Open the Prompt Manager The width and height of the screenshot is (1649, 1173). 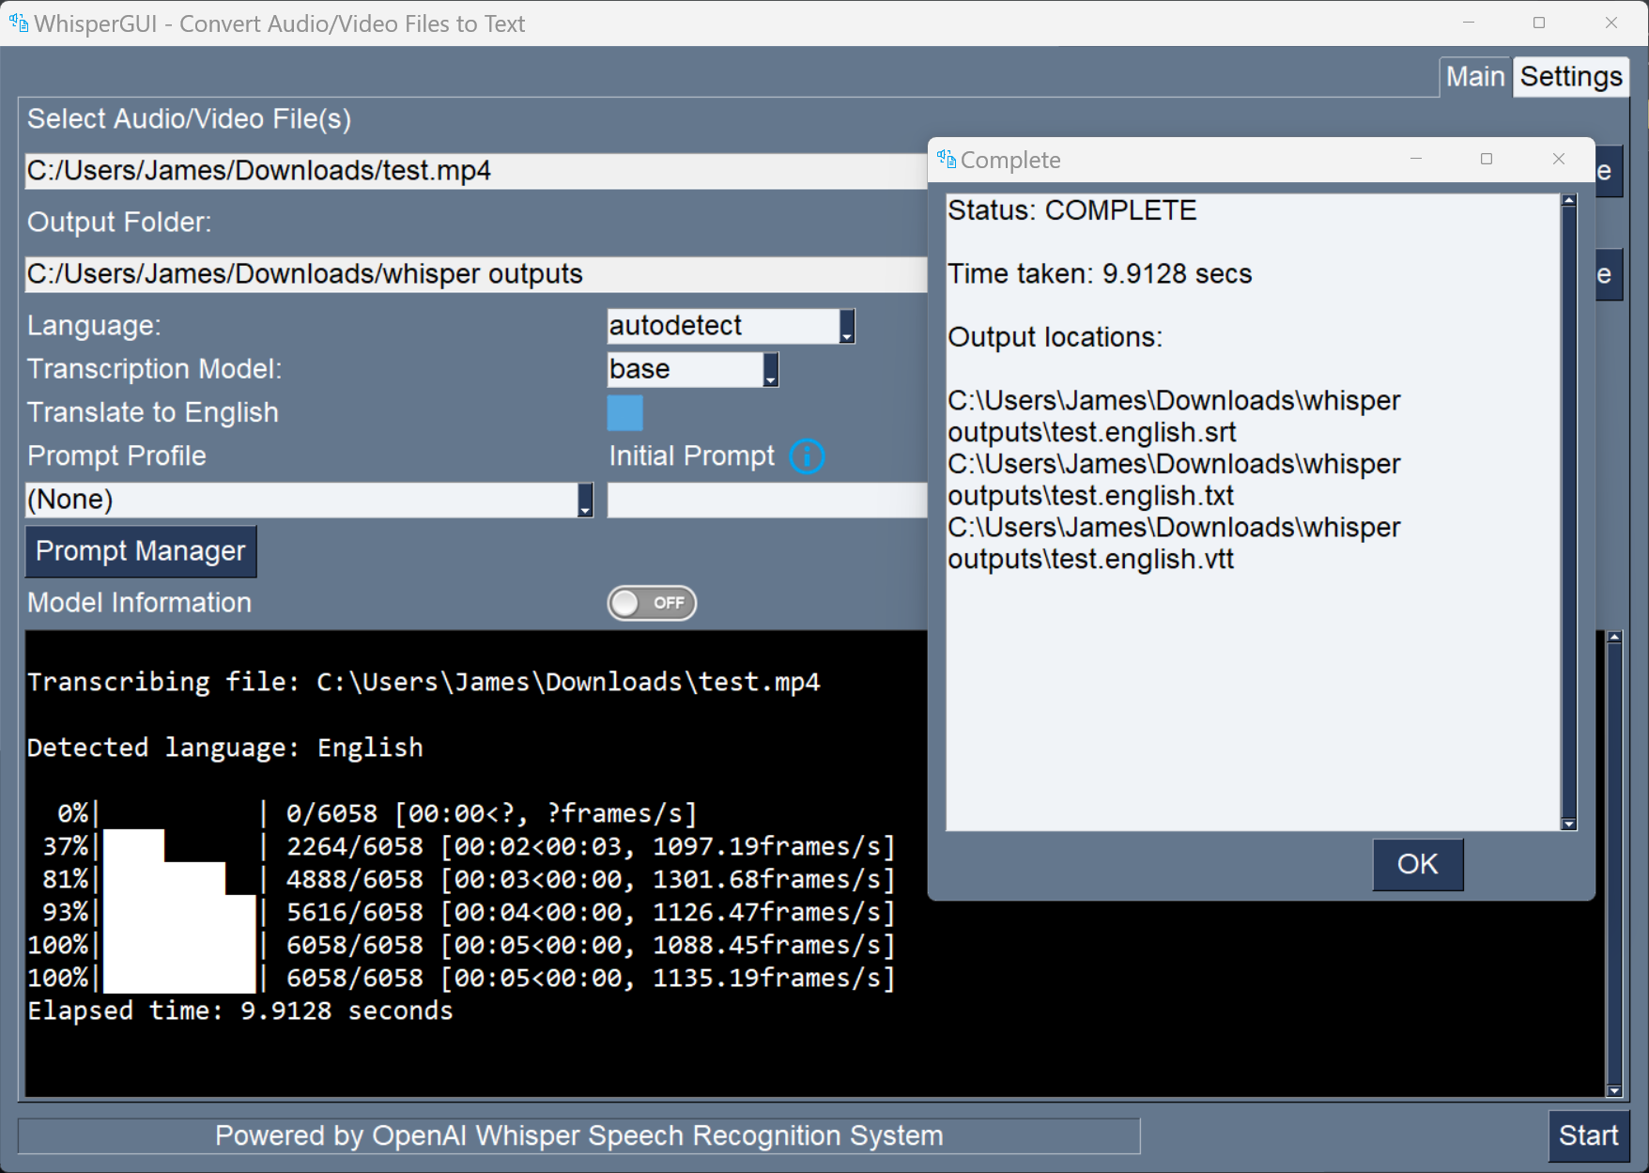pyautogui.click(x=140, y=551)
